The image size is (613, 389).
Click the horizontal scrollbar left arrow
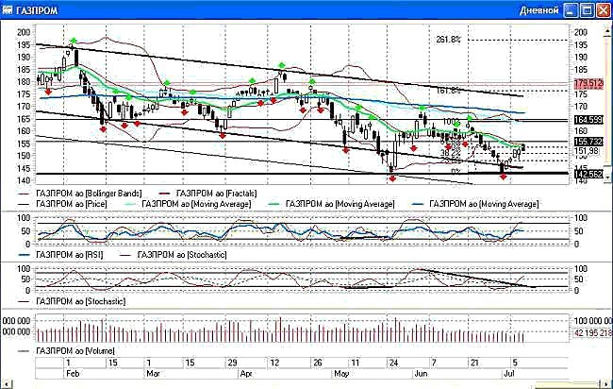pyautogui.click(x=7, y=385)
